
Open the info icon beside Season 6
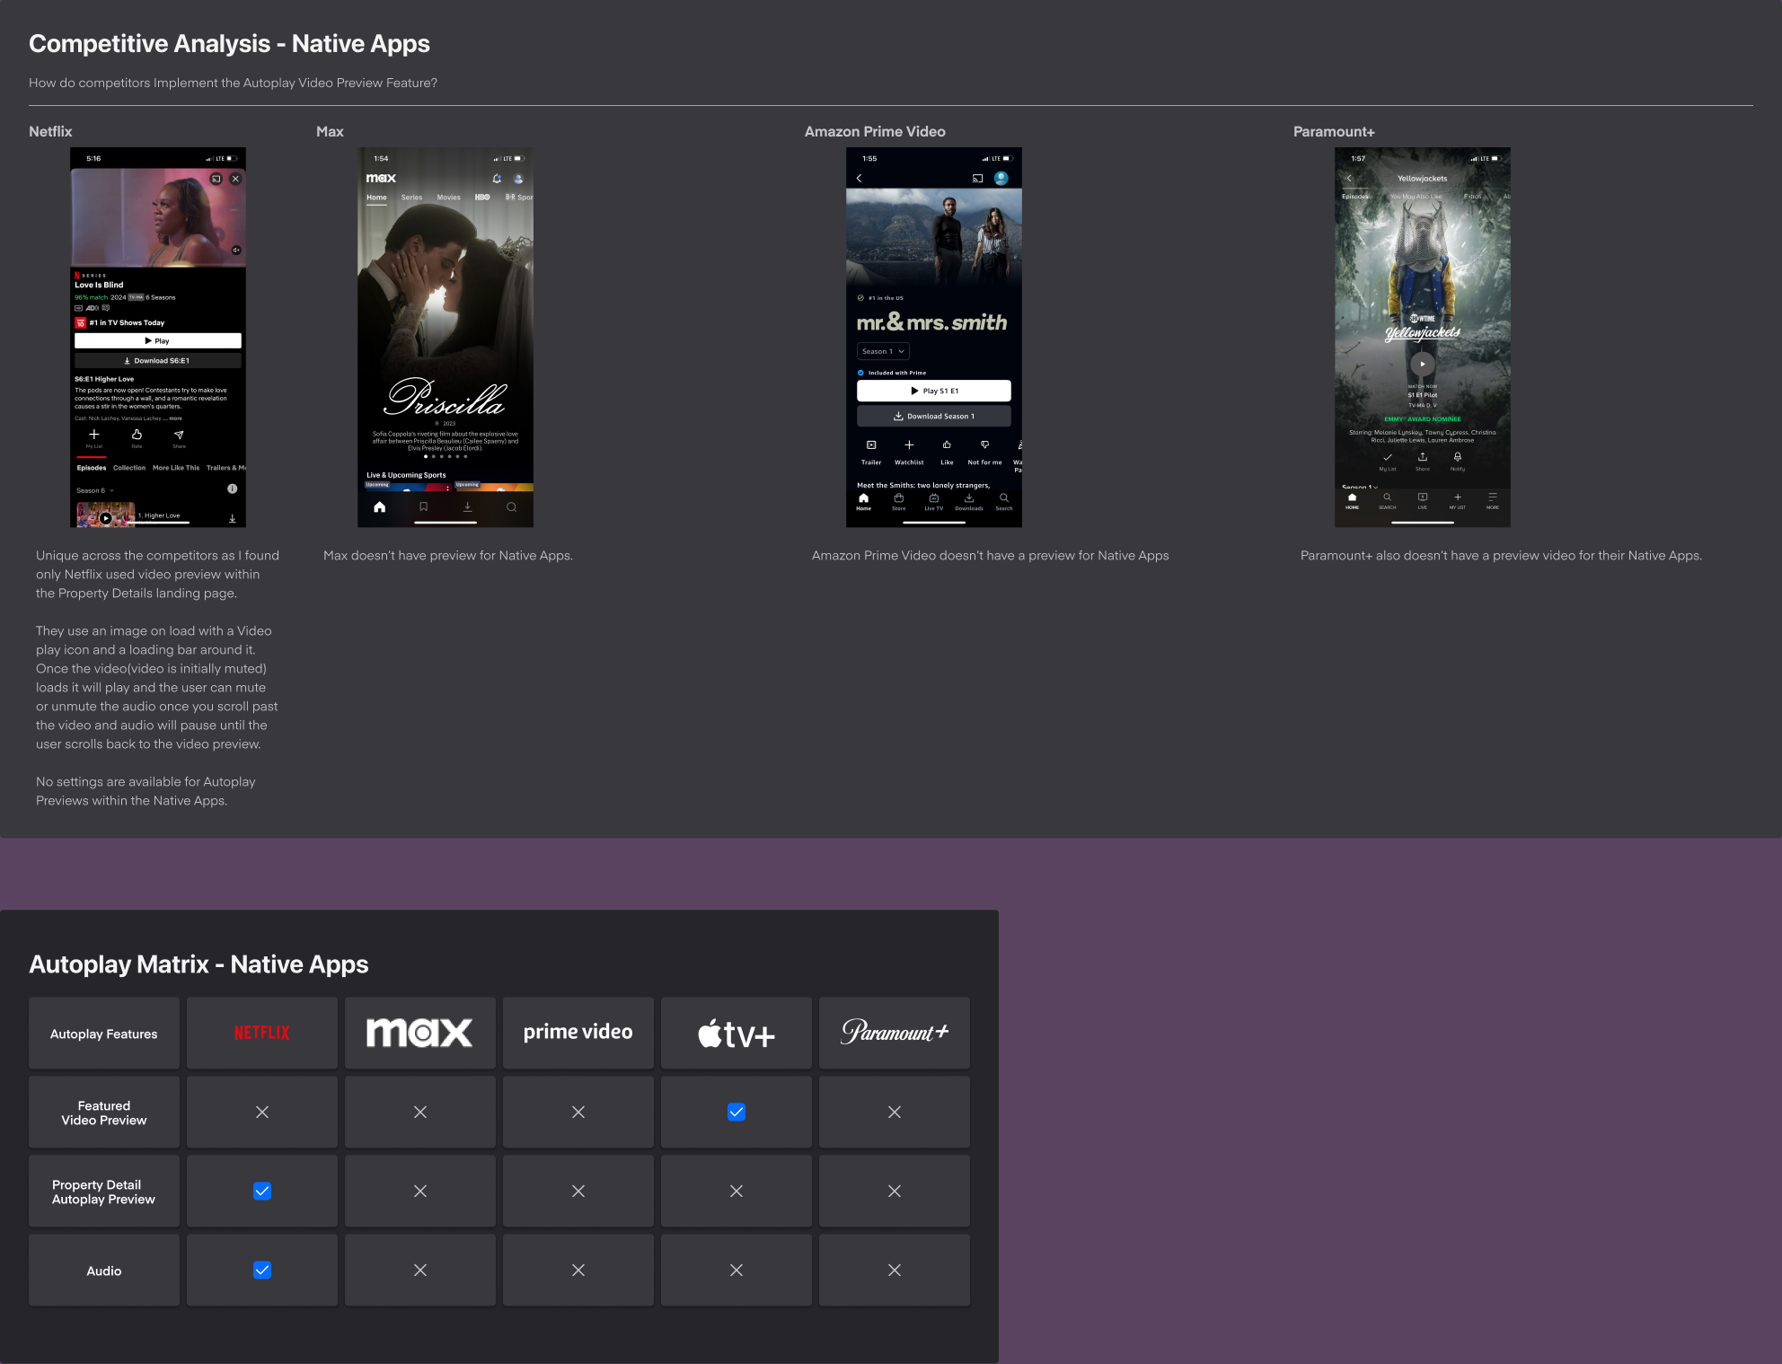(x=232, y=489)
